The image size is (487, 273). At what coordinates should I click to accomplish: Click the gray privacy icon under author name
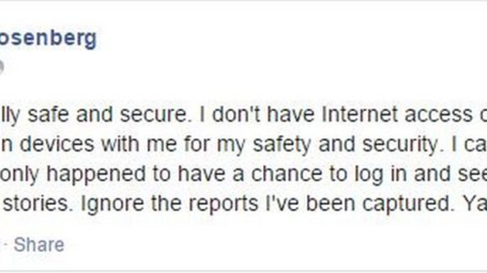pyautogui.click(x=1, y=67)
